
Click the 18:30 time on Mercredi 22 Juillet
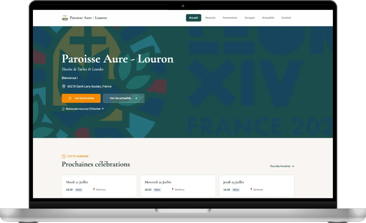click(x=148, y=190)
